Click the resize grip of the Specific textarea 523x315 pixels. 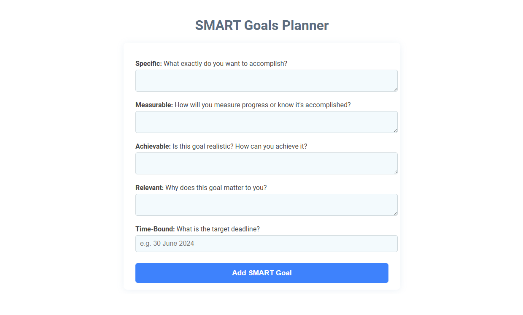[x=395, y=89]
